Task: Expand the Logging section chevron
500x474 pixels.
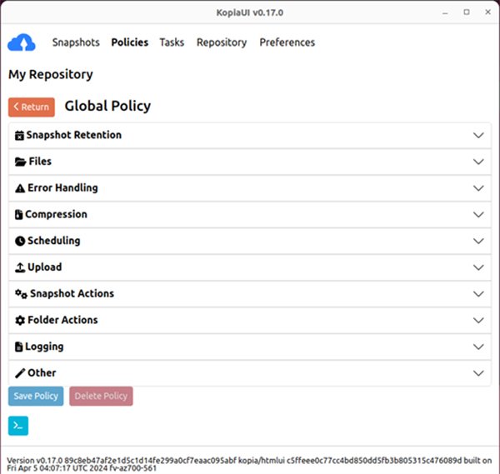Action: click(x=478, y=347)
